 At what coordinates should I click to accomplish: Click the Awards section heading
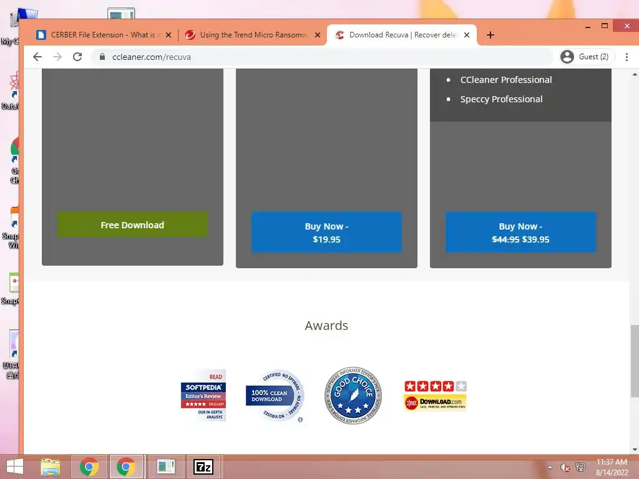326,326
